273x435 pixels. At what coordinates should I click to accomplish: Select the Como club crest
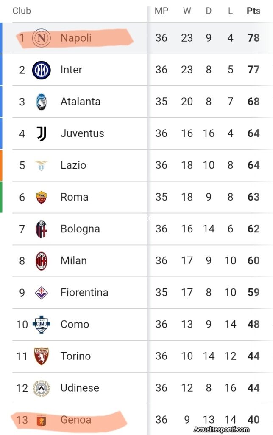click(x=41, y=324)
